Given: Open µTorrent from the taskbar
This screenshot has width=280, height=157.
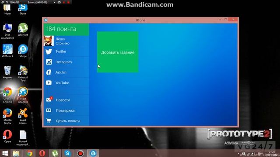Looking at the screenshot, I should pos(55,153).
